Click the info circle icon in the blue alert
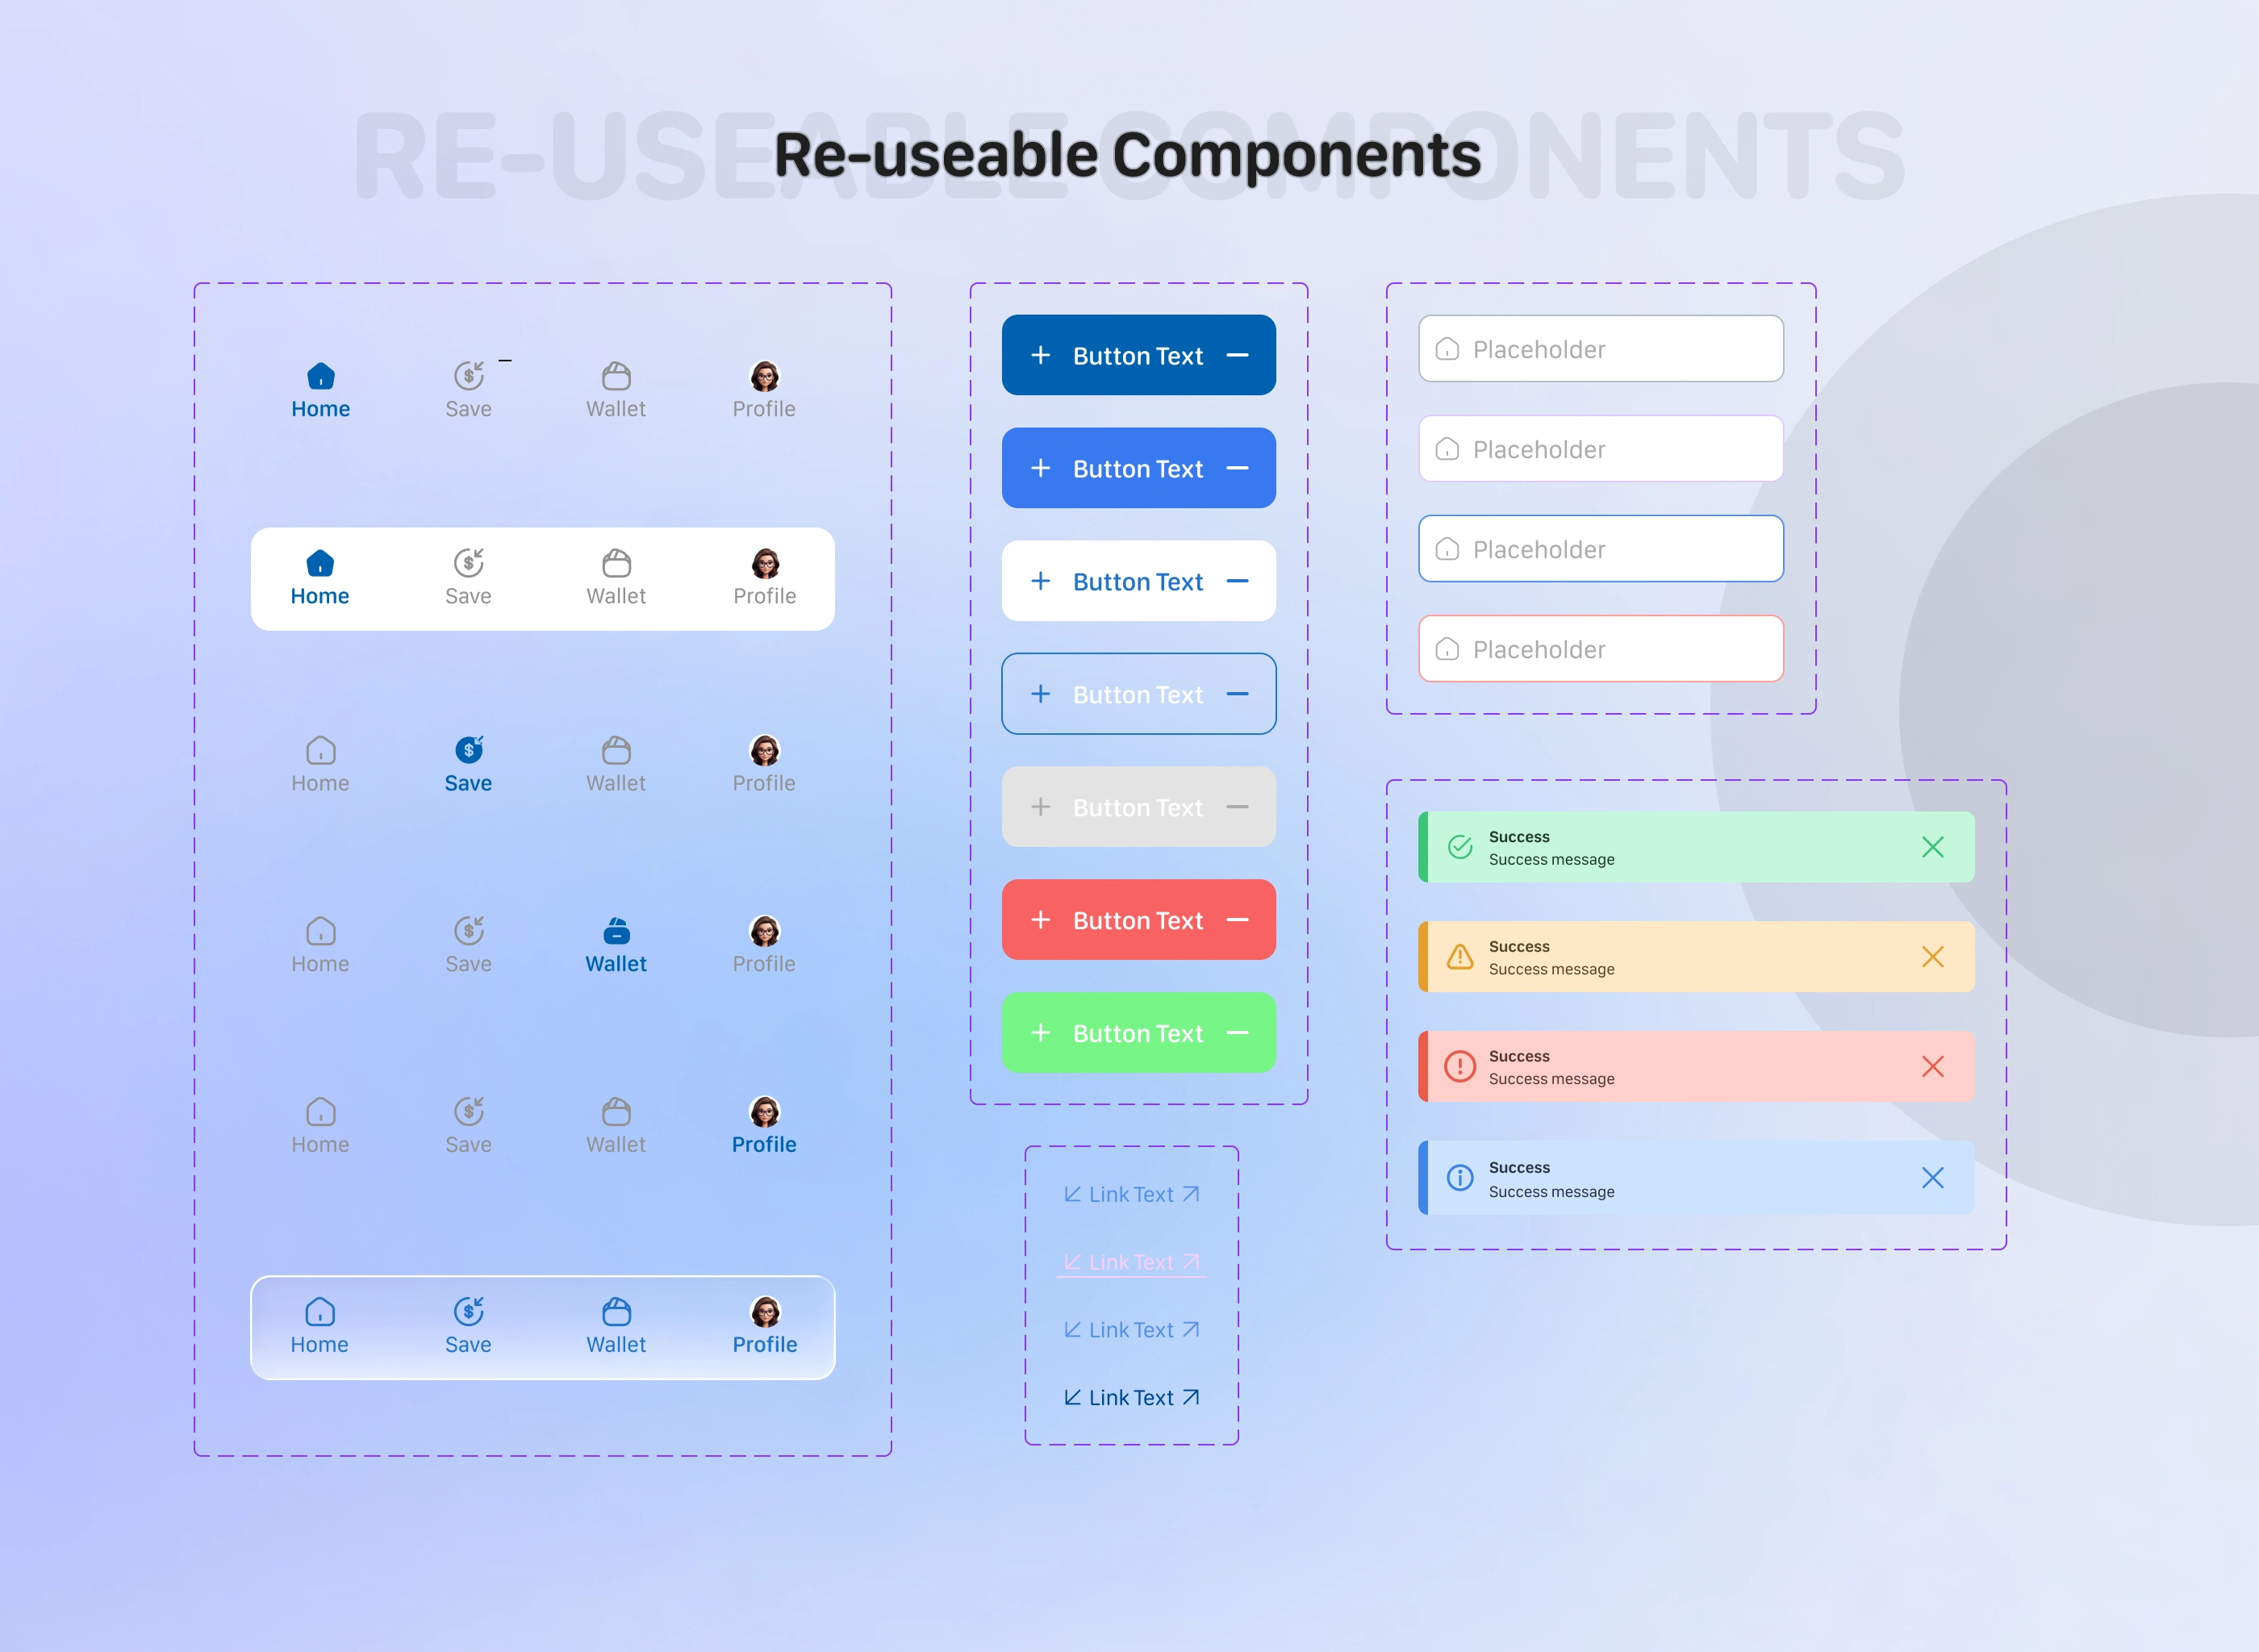This screenshot has width=2259, height=1652. tap(1460, 1178)
